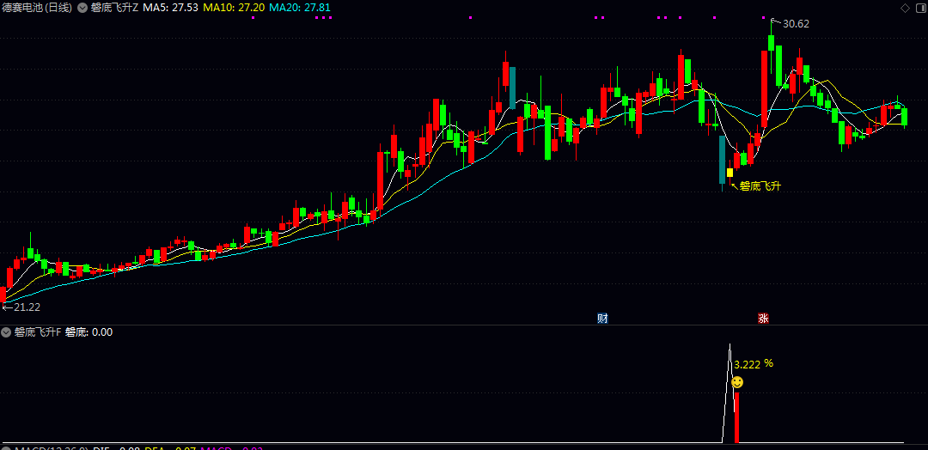Click the diamond icon in the top-right corner

coord(904,8)
